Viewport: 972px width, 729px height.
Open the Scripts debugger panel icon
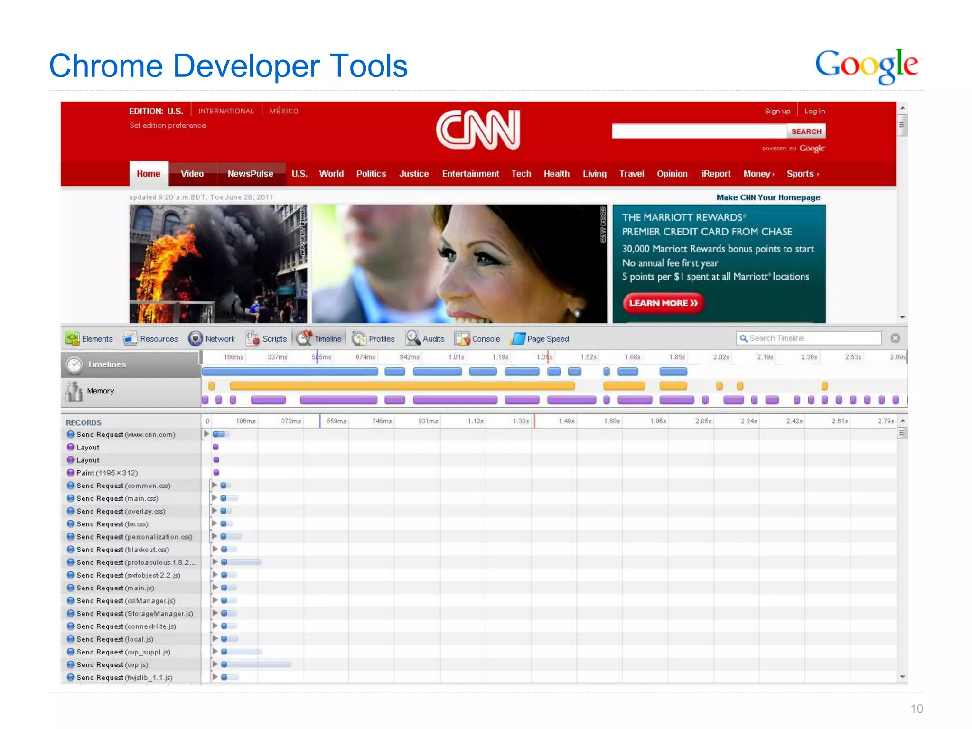[253, 338]
